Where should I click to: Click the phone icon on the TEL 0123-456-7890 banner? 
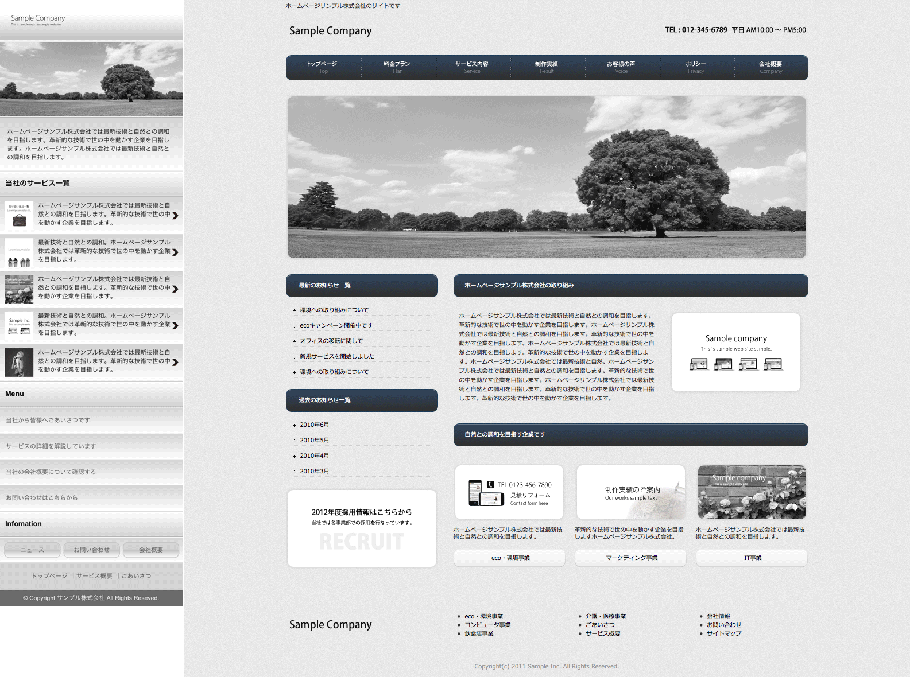tap(490, 485)
